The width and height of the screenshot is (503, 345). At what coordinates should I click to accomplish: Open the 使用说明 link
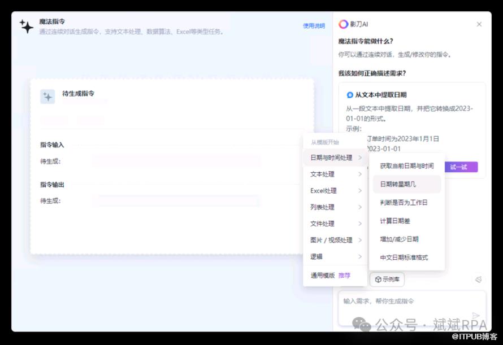click(314, 26)
